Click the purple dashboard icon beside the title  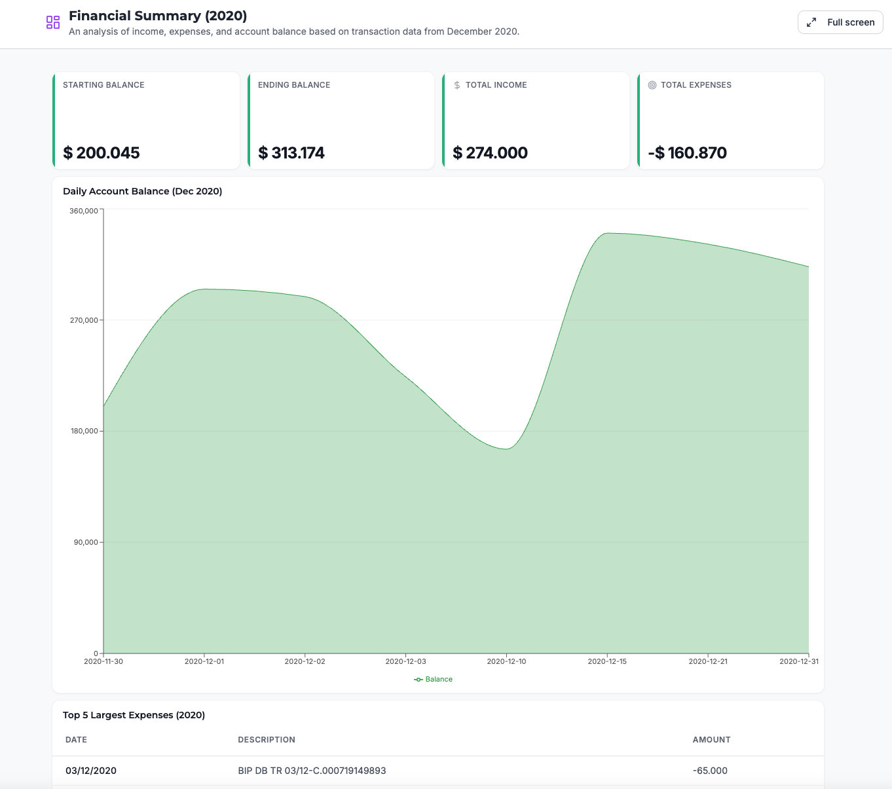pos(53,22)
